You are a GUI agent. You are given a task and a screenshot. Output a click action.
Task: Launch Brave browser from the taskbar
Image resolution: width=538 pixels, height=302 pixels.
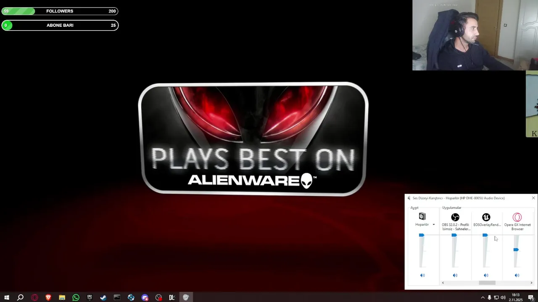pos(48,298)
